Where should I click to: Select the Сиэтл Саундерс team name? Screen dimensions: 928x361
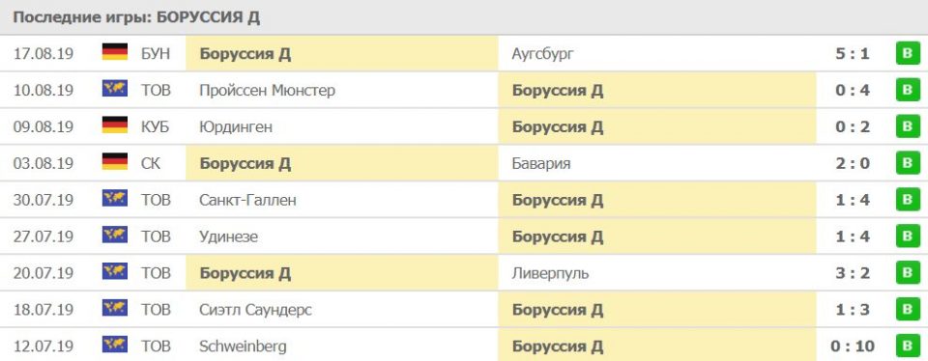(255, 310)
